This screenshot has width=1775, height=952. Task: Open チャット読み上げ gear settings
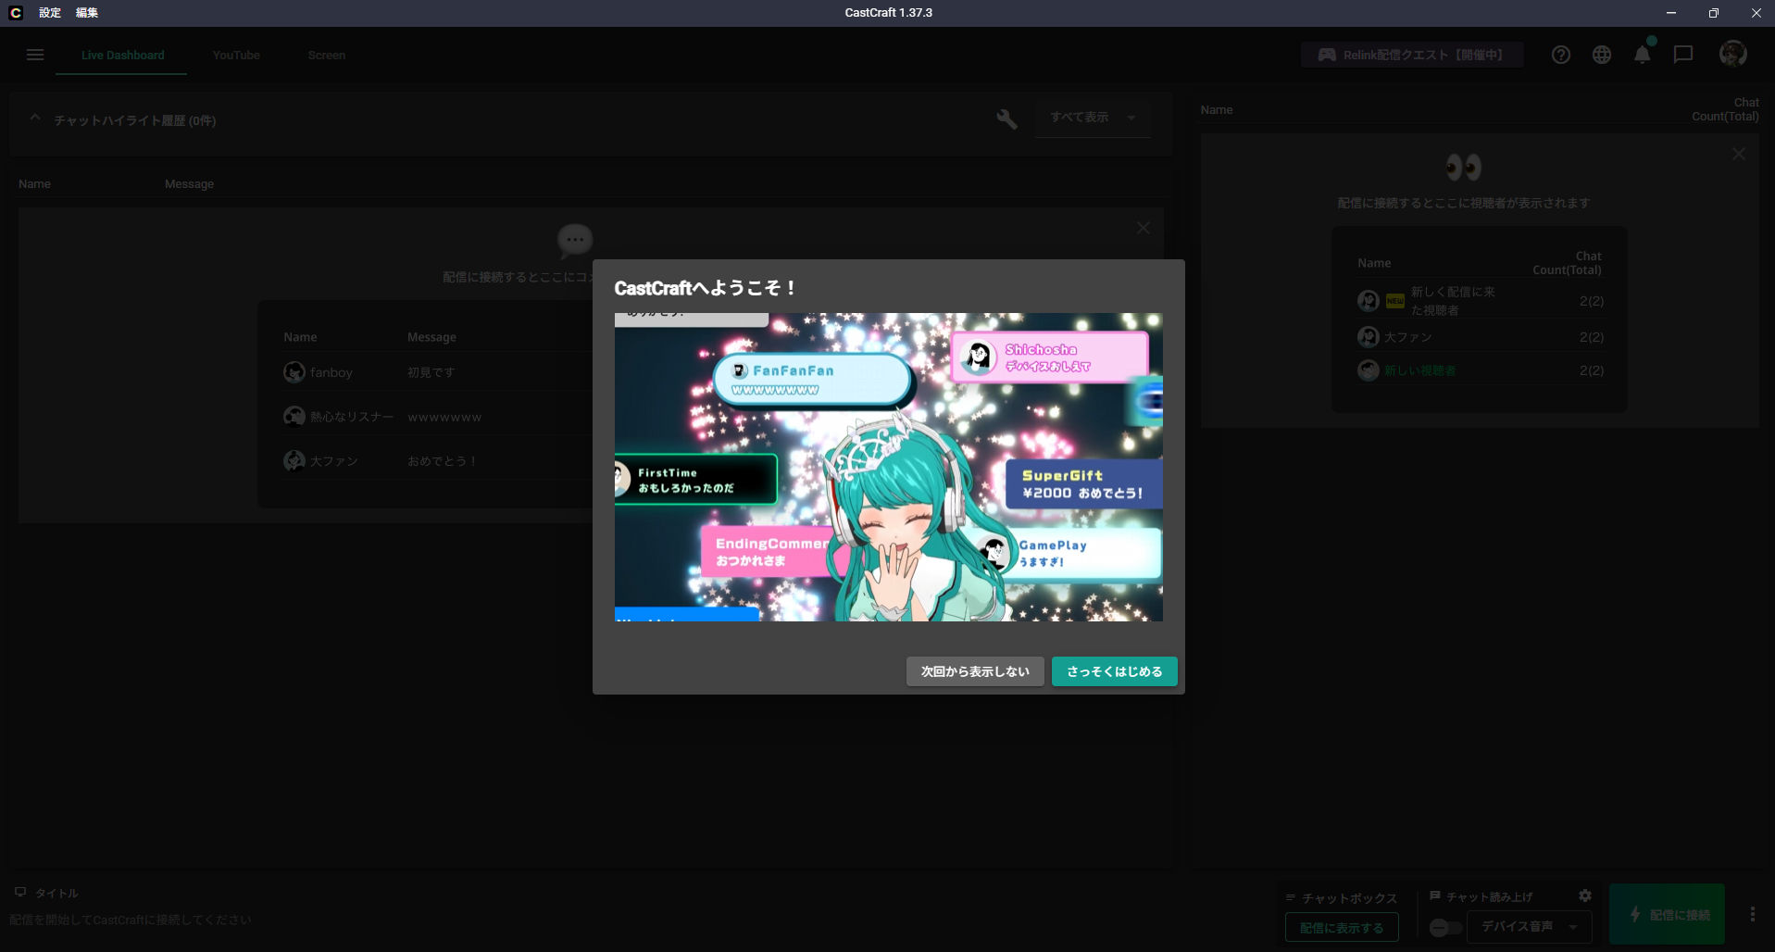(x=1585, y=896)
